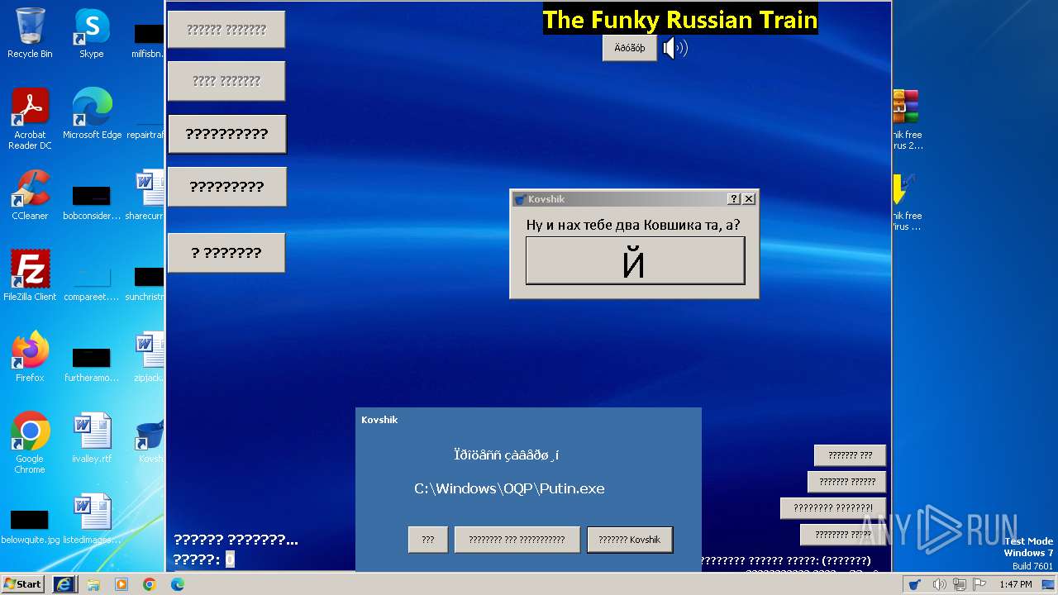Select the CCleaner desktop shortcut
Screen dimensions: 1058x595
30,195
